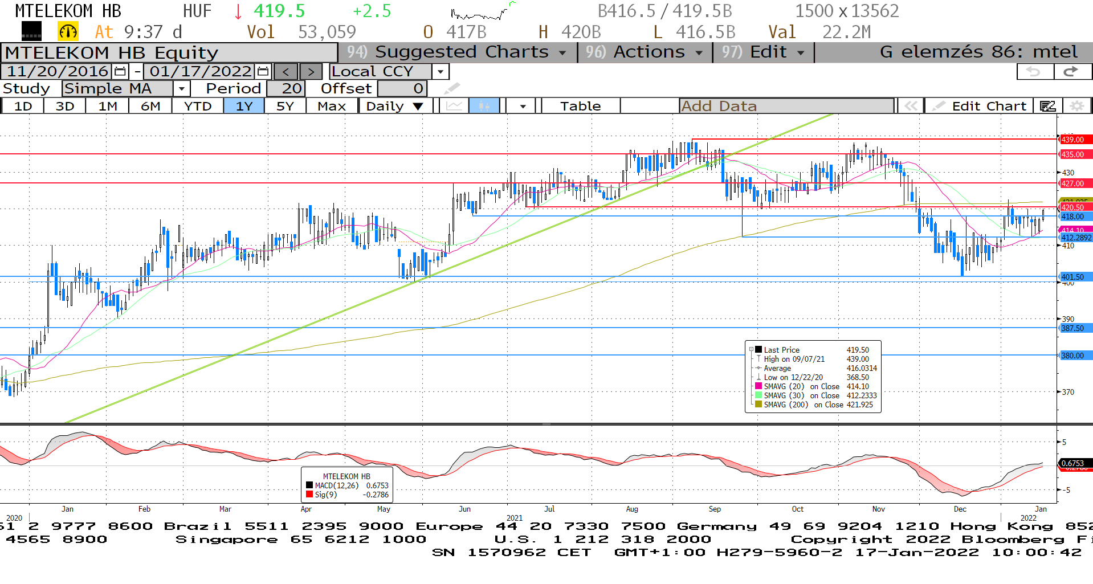
Task: Open the end date calendar picker
Action: click(263, 72)
